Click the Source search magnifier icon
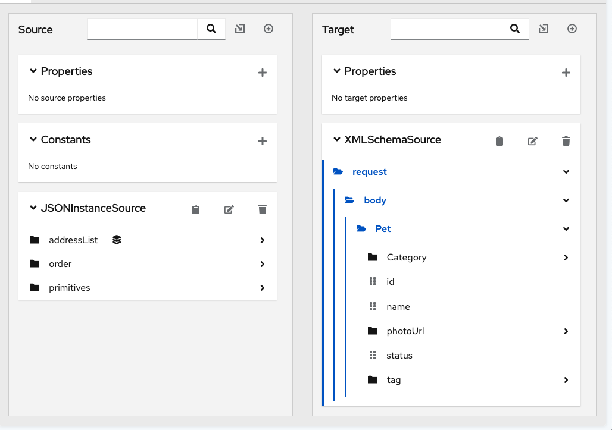This screenshot has width=612, height=430. click(211, 28)
